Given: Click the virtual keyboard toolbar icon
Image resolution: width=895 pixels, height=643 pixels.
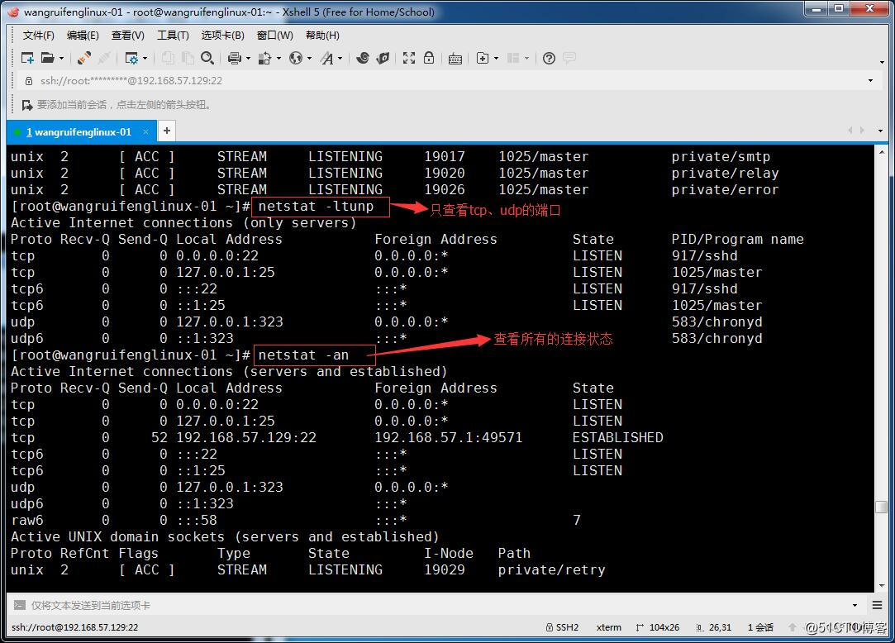Looking at the screenshot, I should 455,58.
